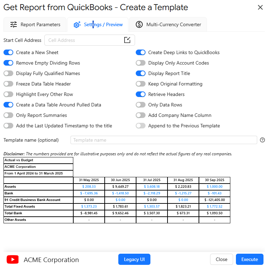Click the $ 9,449.27 cell
Viewport: 275px width, 268px height.
(x=120, y=187)
